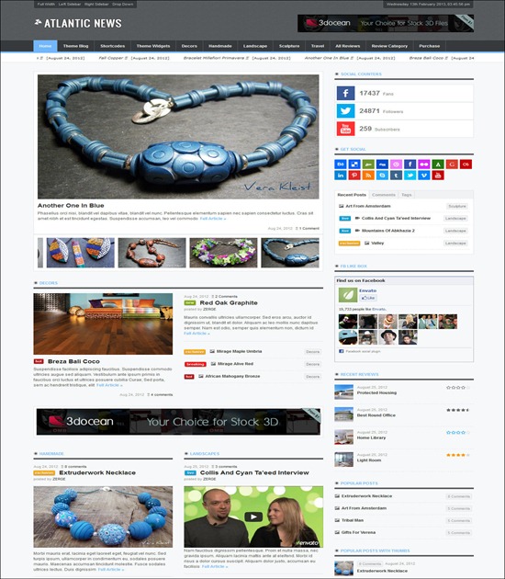The height and width of the screenshot is (579, 505).
Task: Click the 3docean banner in the header
Action: pyautogui.click(x=386, y=23)
